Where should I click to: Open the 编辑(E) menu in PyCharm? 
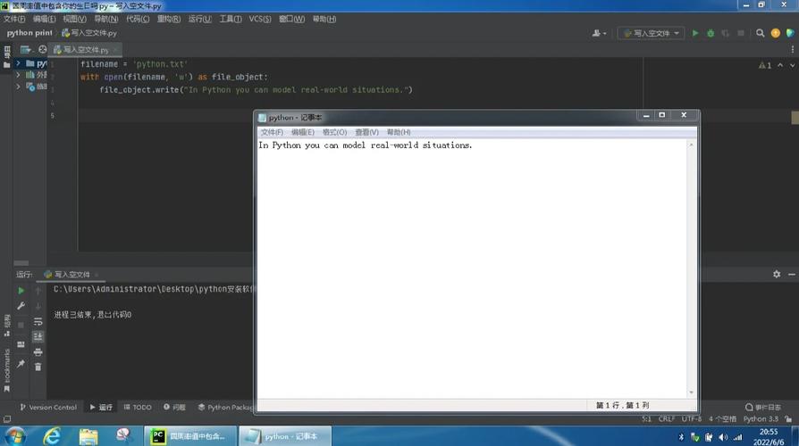tap(45, 19)
